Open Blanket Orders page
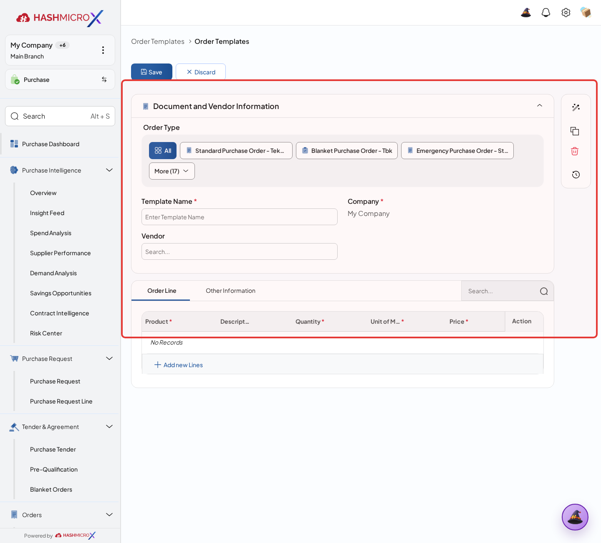The height and width of the screenshot is (543, 601). point(51,490)
